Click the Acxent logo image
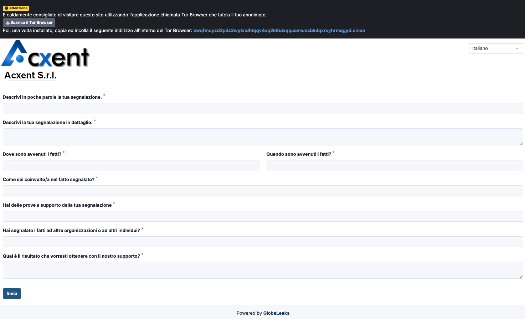Screen dimensions: 525x319 pos(46,54)
